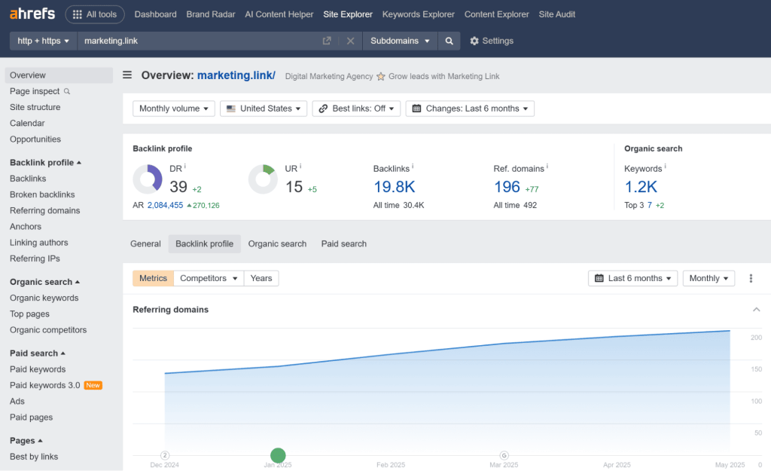Open the All tools grid menu
The image size is (771, 471).
95,14
